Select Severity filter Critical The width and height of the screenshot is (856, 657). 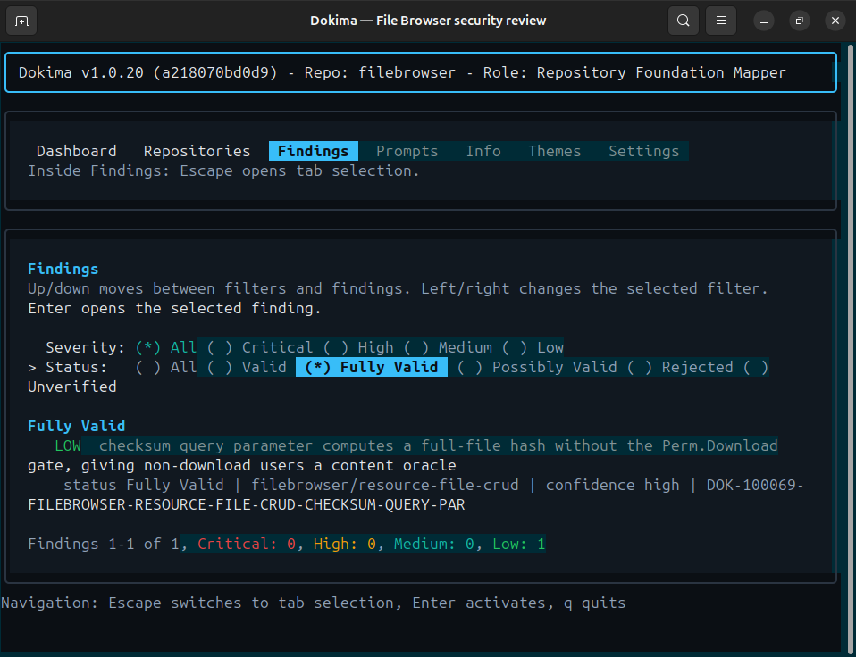[260, 347]
